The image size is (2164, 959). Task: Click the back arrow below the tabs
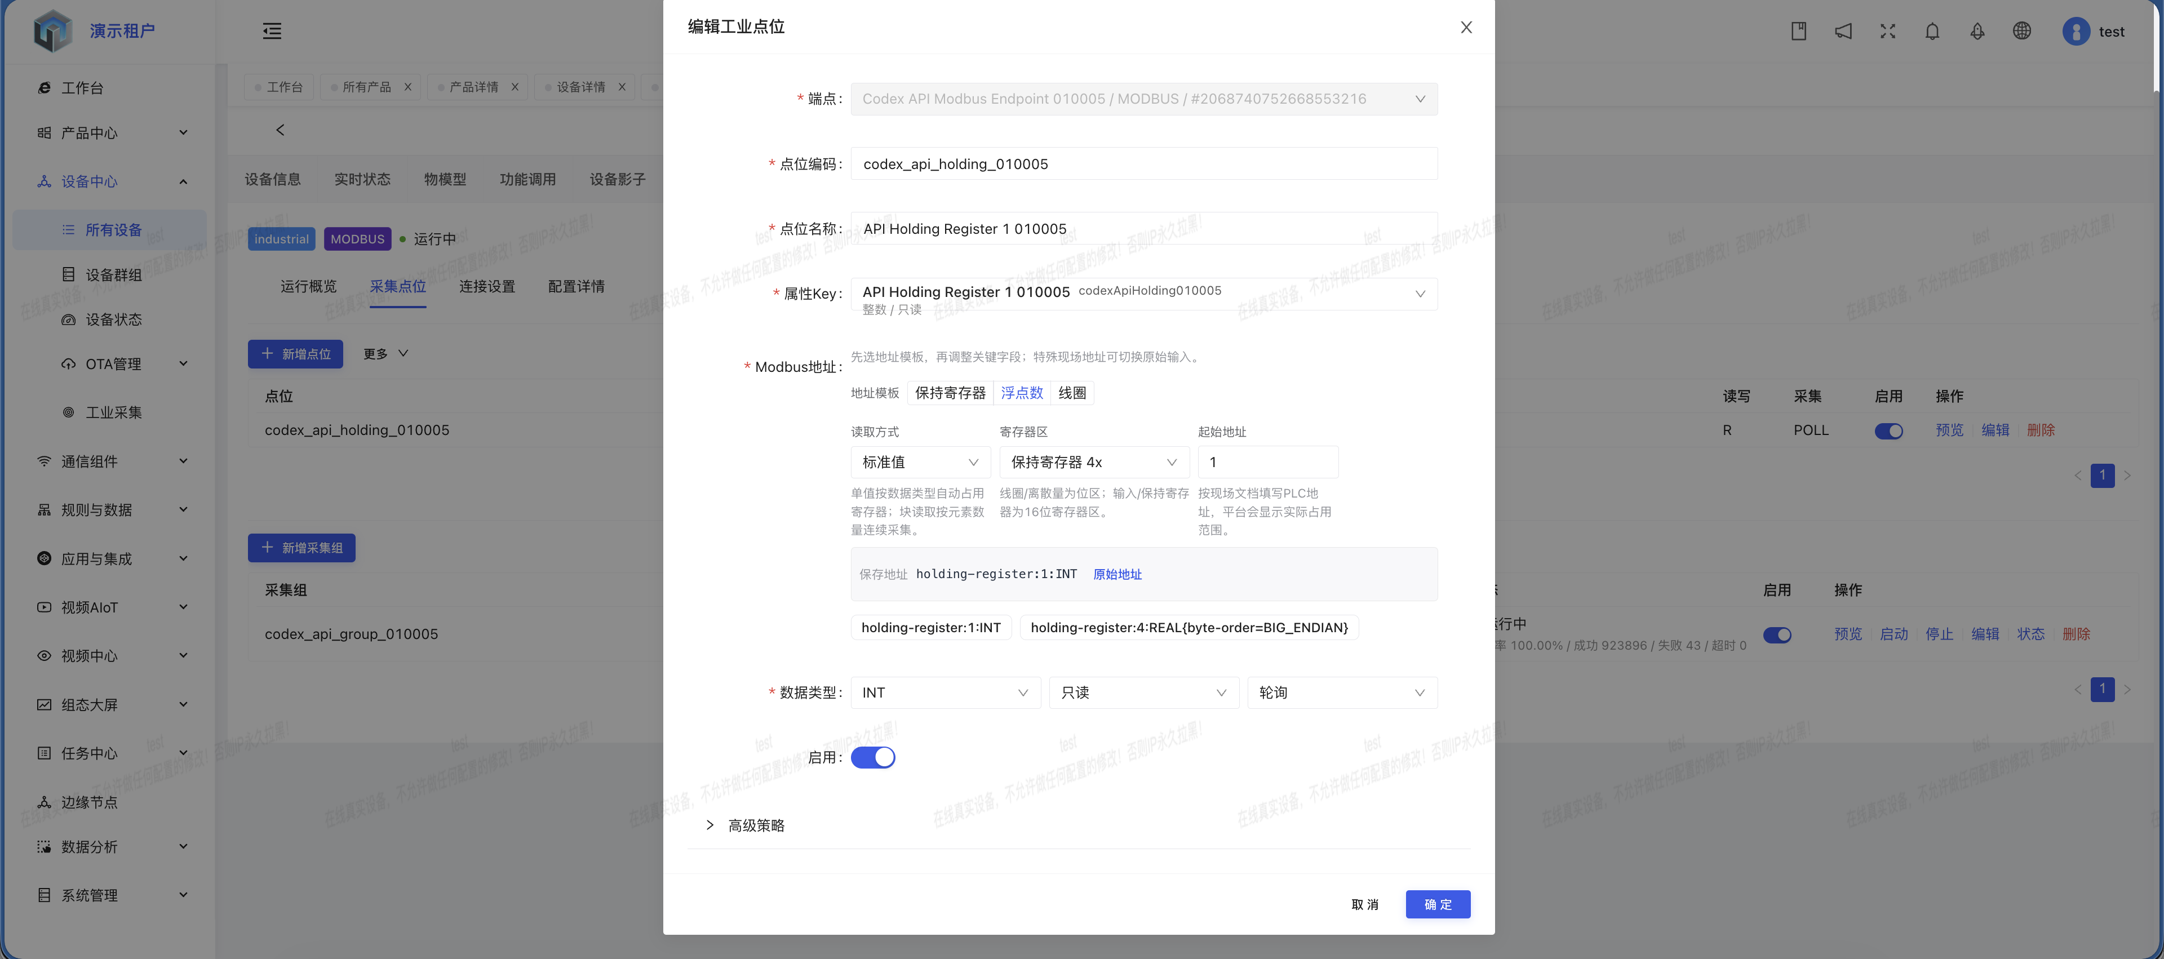281,130
